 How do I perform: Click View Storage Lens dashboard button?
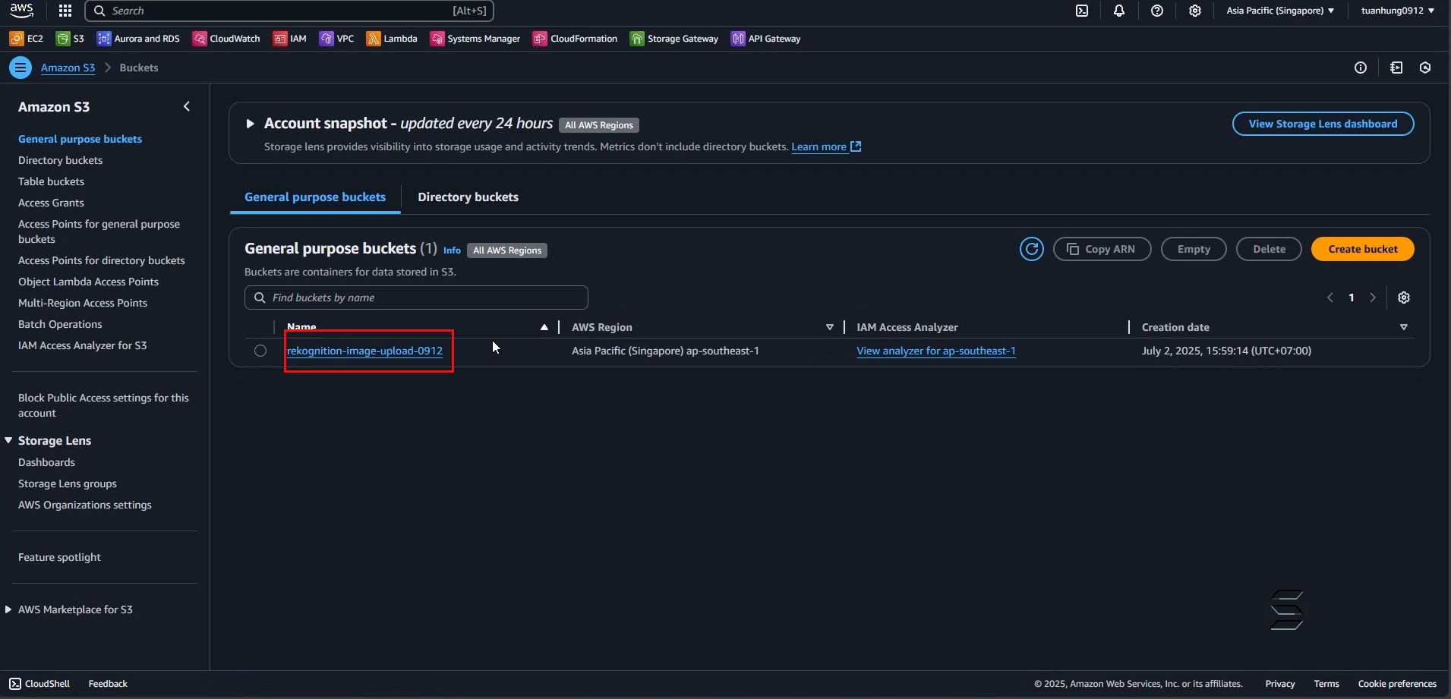click(1323, 124)
